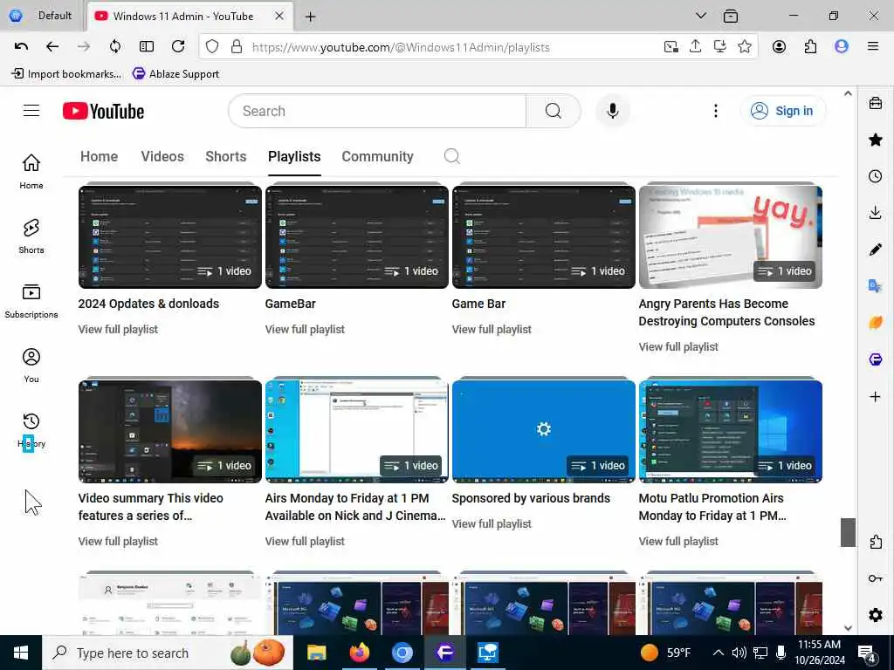This screenshot has width=894, height=670.
Task: Click browser back arrow
Action: click(52, 47)
